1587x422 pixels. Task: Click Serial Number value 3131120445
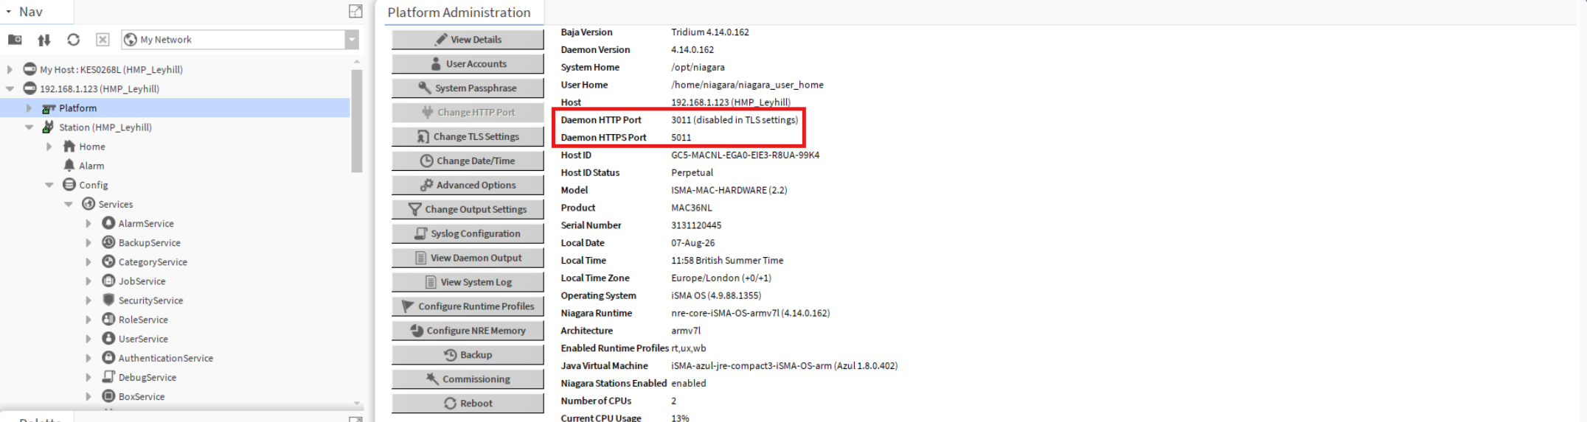(696, 225)
